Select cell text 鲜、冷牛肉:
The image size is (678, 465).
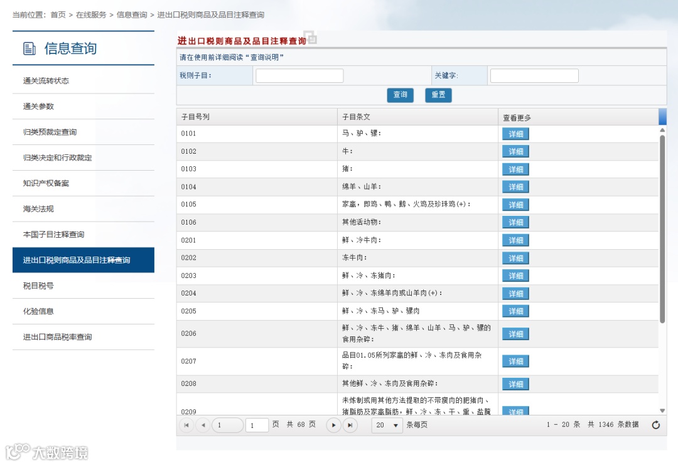(362, 240)
